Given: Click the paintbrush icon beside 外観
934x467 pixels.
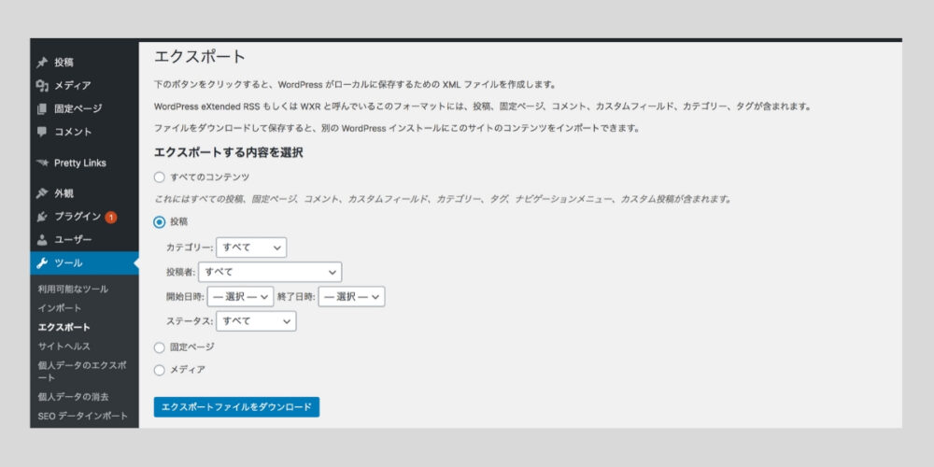Looking at the screenshot, I should pyautogui.click(x=42, y=193).
